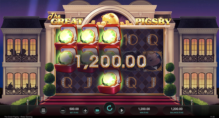Open the hamburger menu button
Screen dimensions: 219x118
point(43,110)
